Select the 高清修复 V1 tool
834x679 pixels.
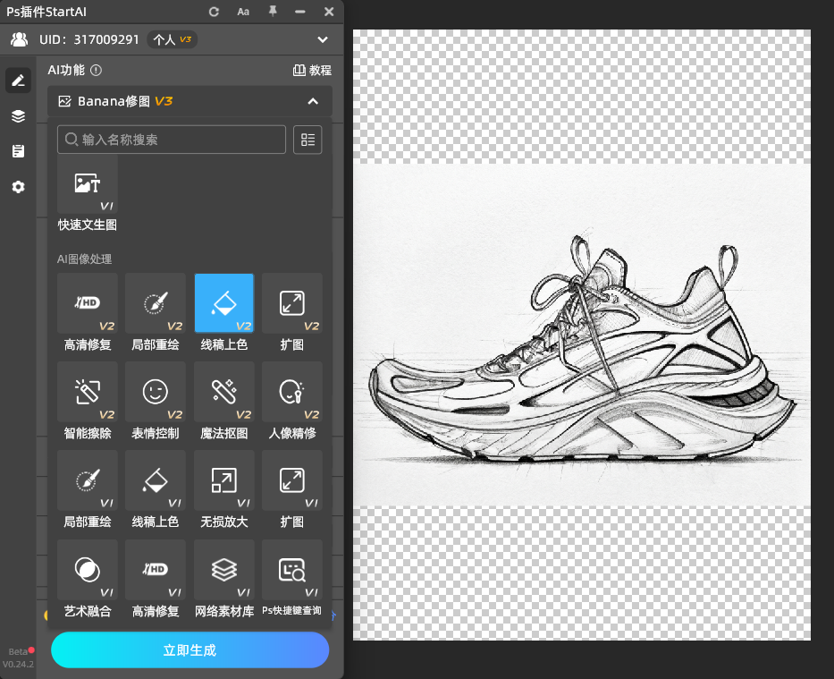tap(156, 580)
